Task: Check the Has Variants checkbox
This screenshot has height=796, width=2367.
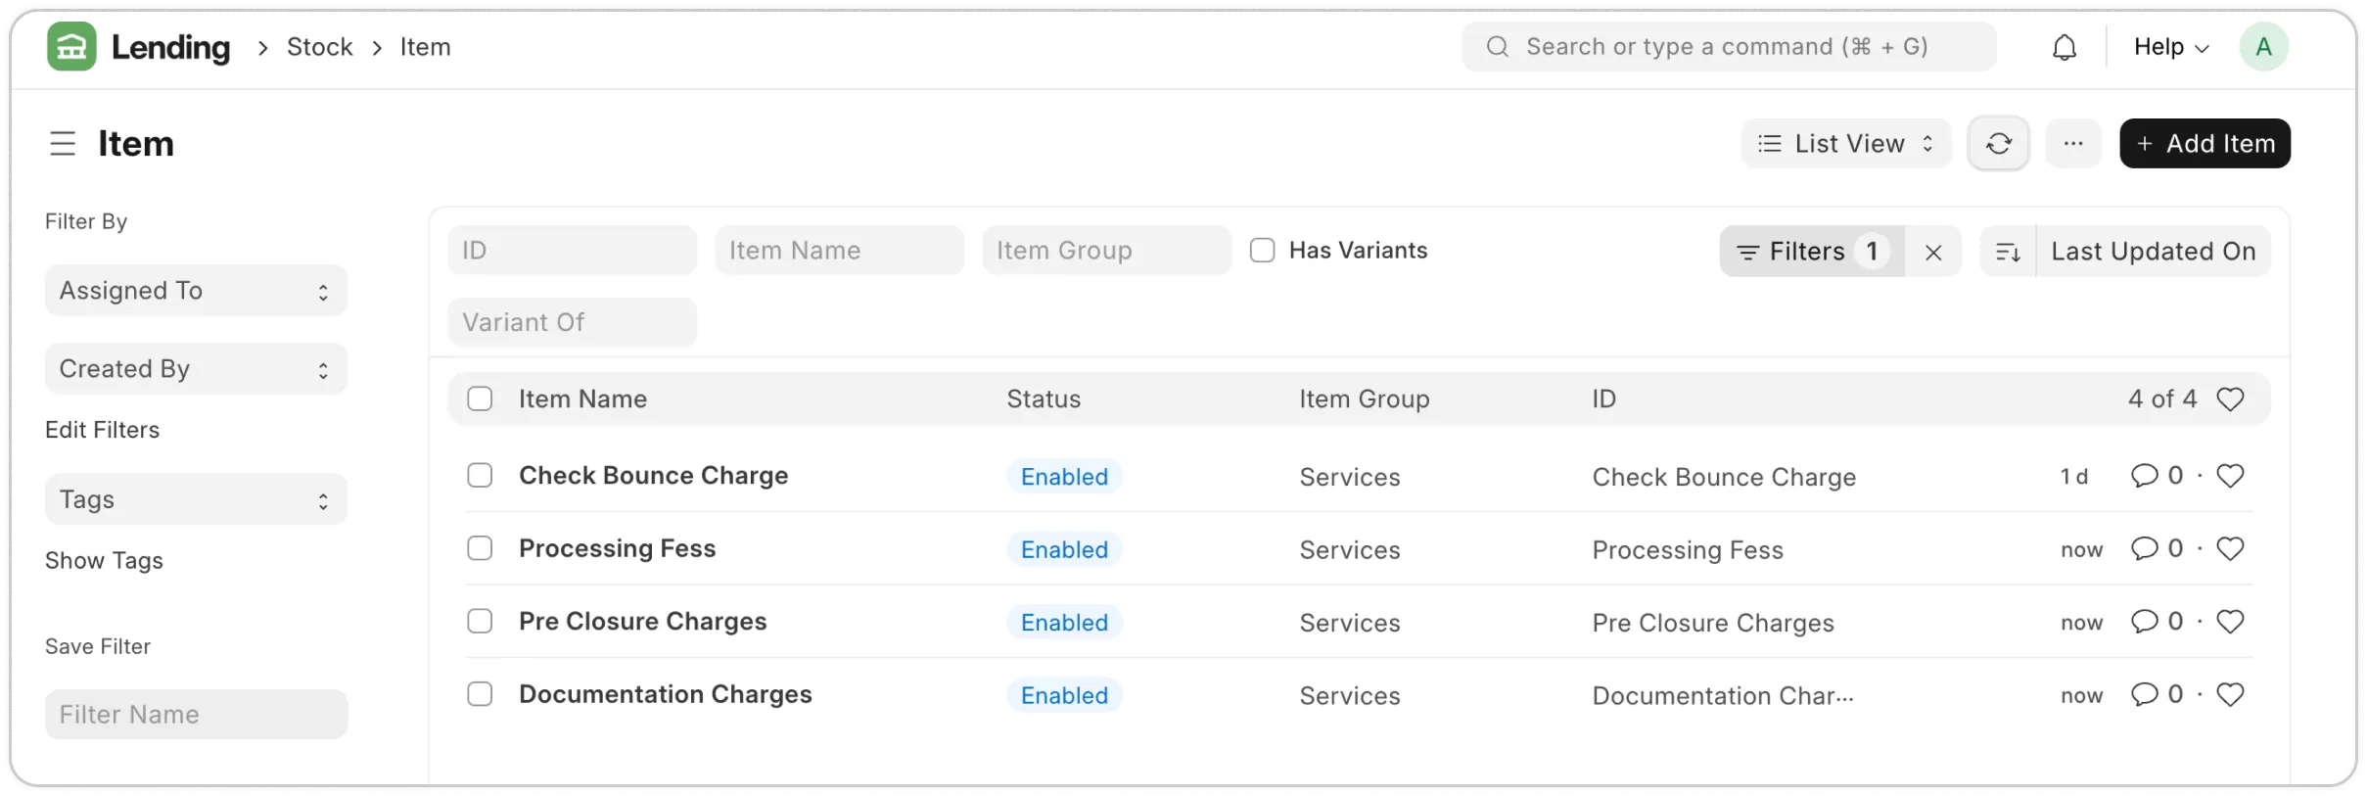Action: (1262, 251)
